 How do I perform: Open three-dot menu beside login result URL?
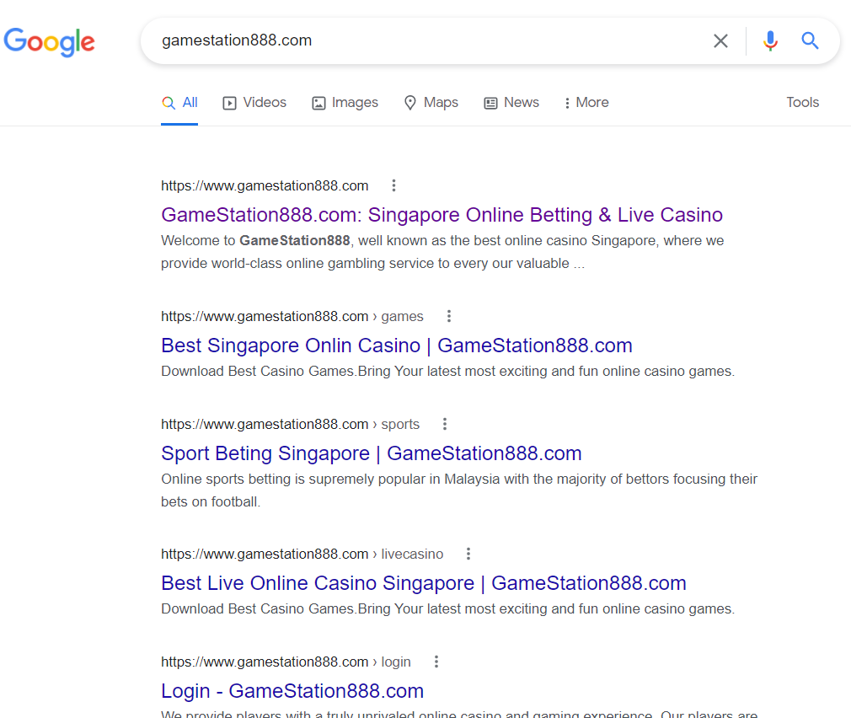click(436, 662)
